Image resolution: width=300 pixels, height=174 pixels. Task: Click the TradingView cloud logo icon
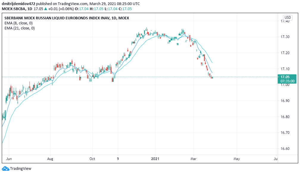[6, 169]
